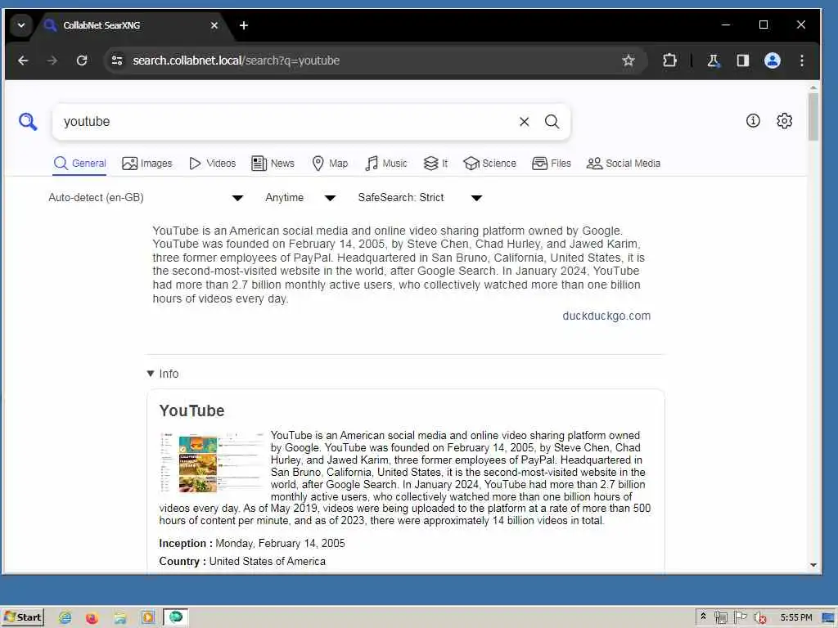The height and width of the screenshot is (628, 838).
Task: Launch Firefox from the taskbar
Action: [x=92, y=618]
